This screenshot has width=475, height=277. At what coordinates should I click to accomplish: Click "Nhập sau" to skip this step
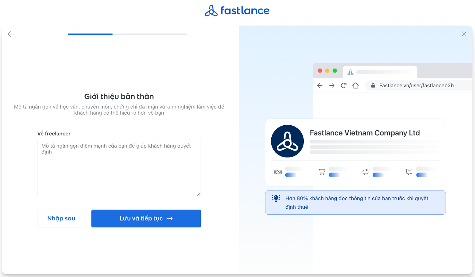coord(61,218)
